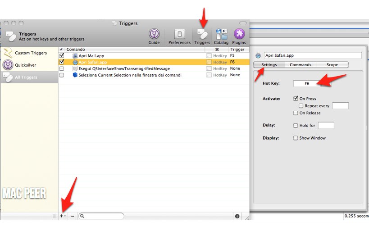
Task: Click HotKey type for Apri Safari.app
Action: (x=217, y=62)
